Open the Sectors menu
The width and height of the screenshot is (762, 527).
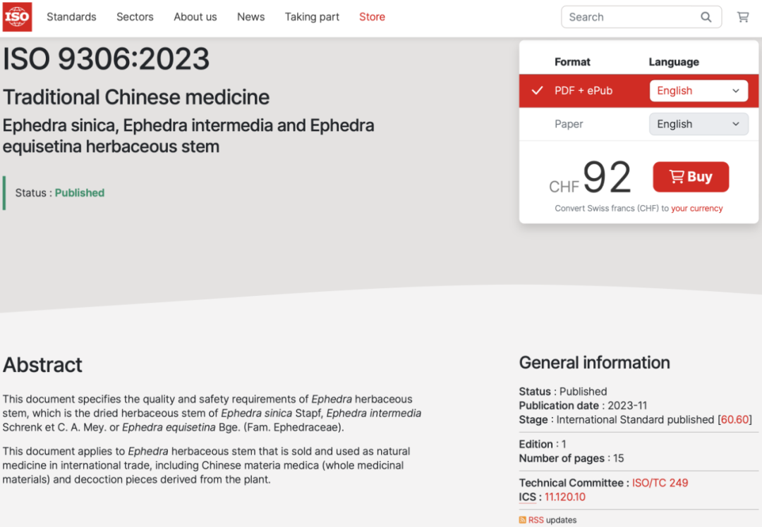pyautogui.click(x=135, y=17)
